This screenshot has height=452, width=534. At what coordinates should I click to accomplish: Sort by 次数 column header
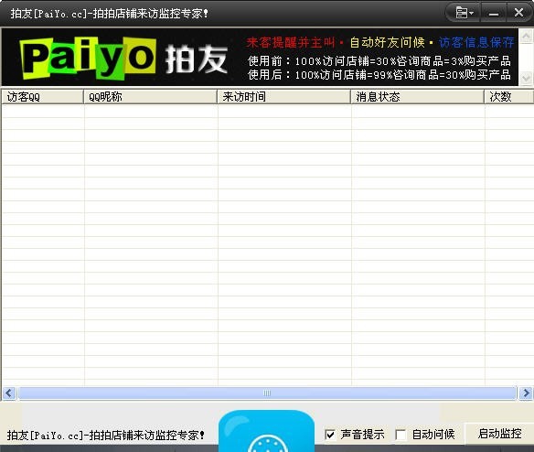(508, 97)
